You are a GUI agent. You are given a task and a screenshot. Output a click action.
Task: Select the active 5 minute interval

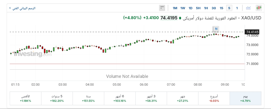229,8
